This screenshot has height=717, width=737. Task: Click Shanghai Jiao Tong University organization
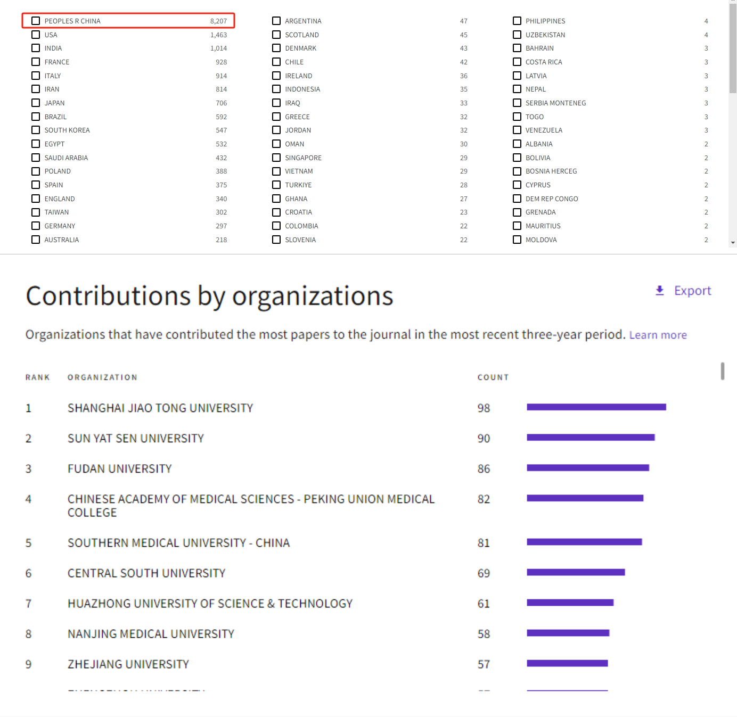pyautogui.click(x=160, y=408)
